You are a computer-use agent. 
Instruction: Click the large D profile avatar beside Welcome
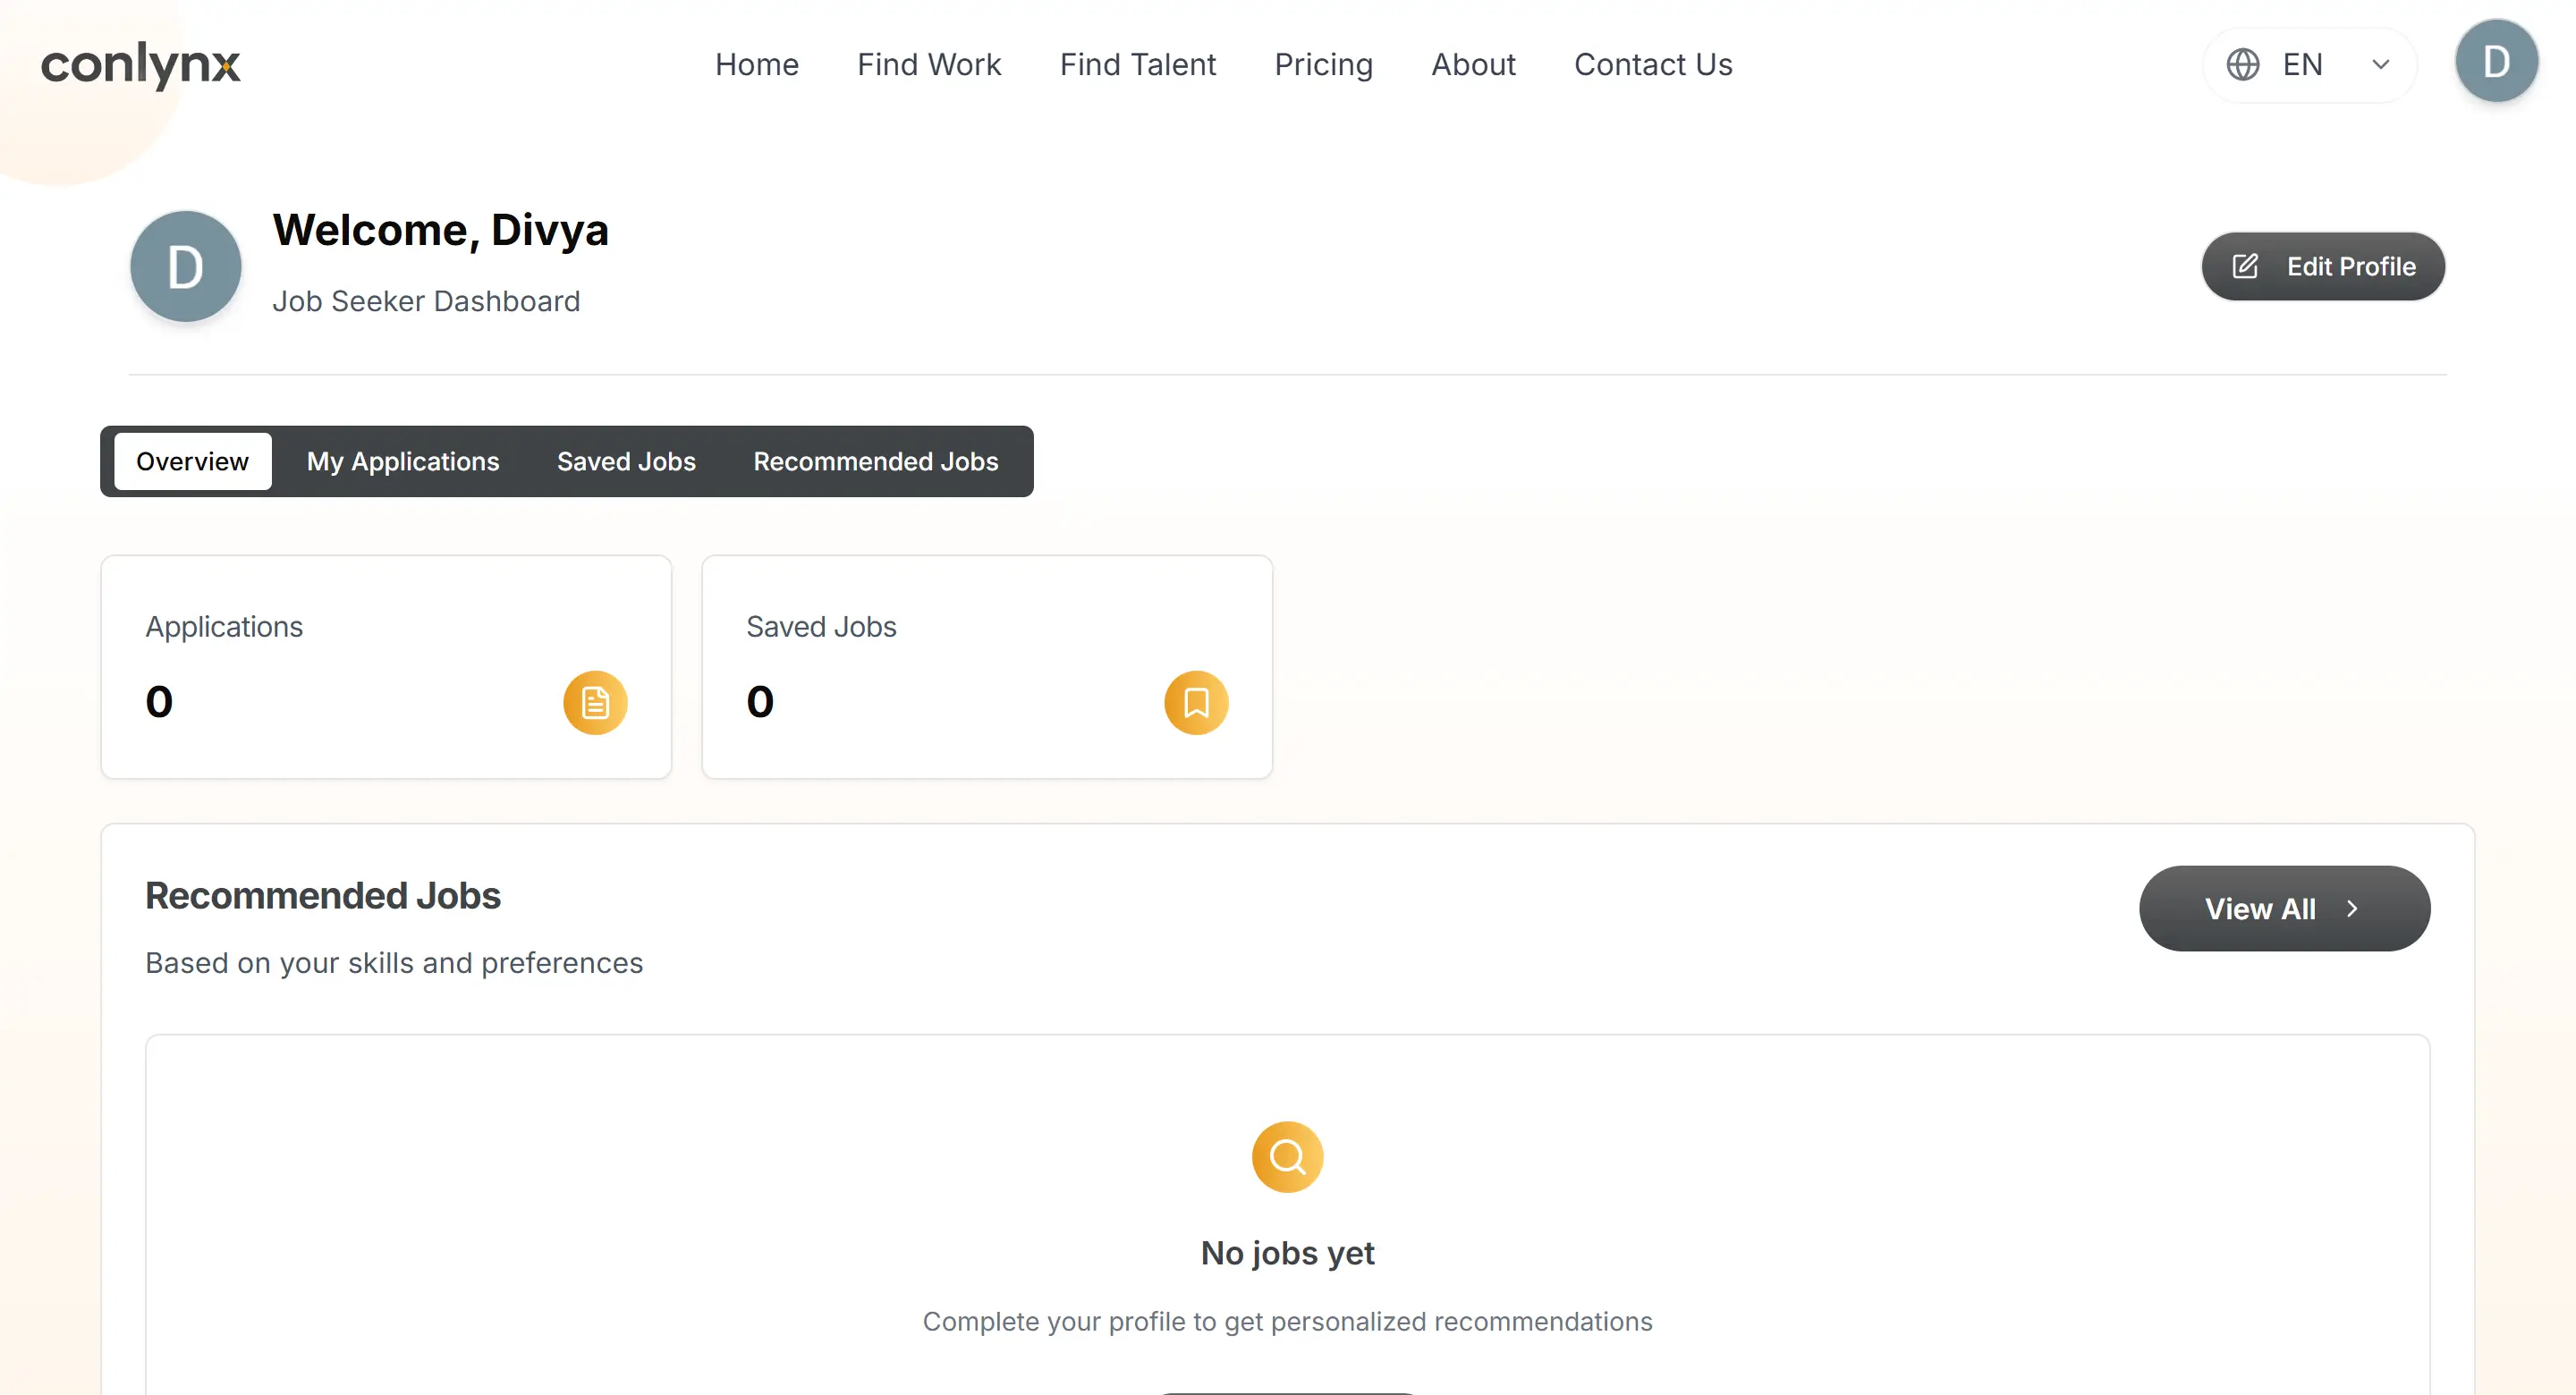(186, 266)
